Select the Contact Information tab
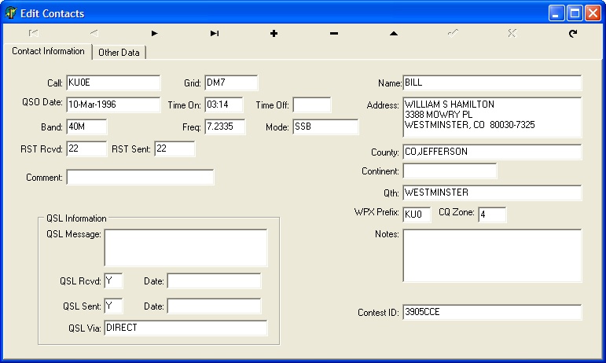The width and height of the screenshot is (606, 363). click(x=48, y=52)
